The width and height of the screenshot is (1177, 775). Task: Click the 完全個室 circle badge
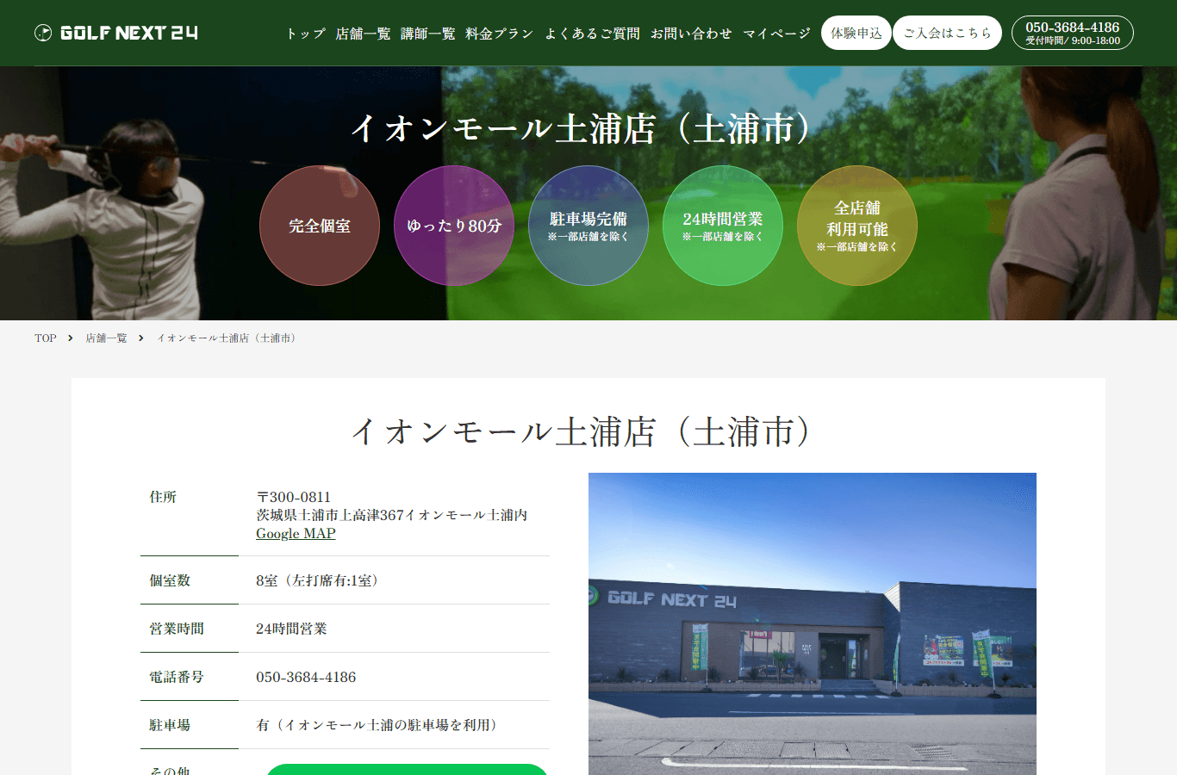point(320,226)
